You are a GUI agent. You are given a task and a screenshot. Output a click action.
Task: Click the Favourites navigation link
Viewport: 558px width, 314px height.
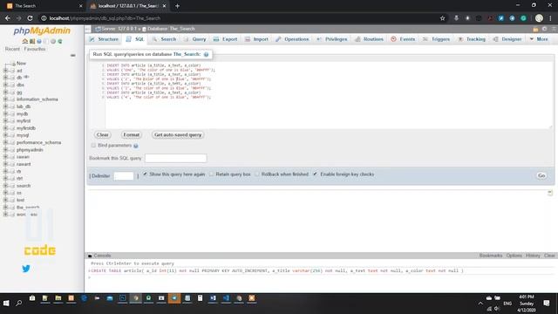tap(35, 49)
